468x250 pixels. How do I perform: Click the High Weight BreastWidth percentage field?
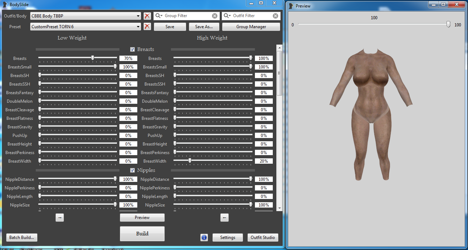point(263,161)
